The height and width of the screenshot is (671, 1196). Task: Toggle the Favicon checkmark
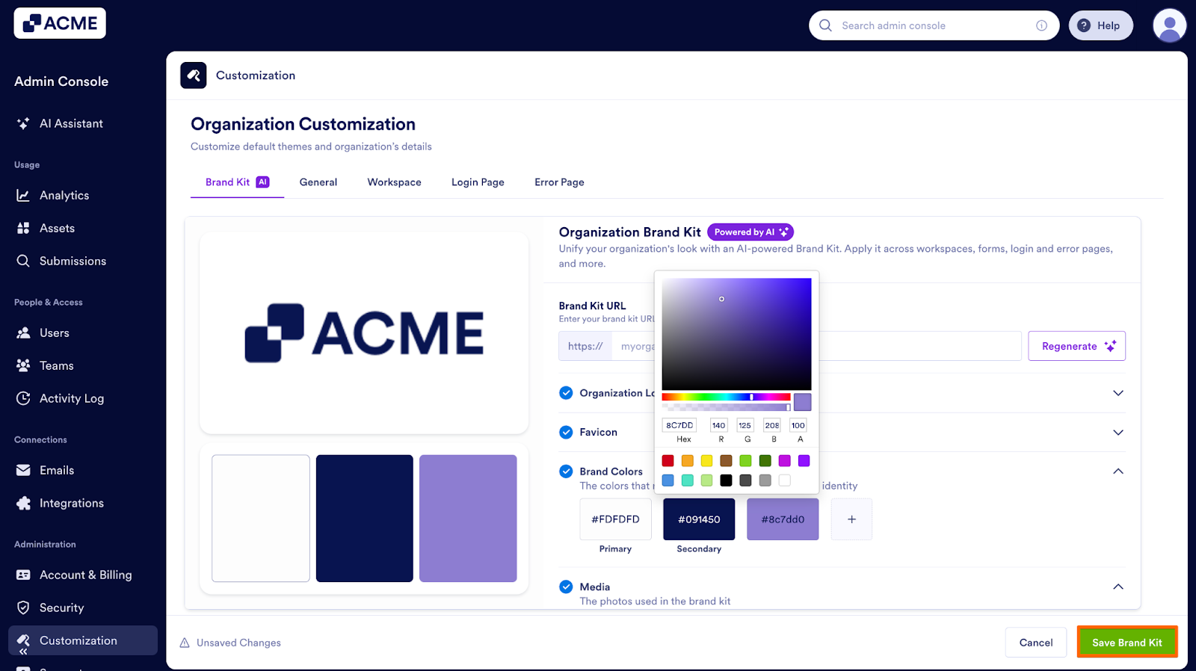(x=566, y=432)
